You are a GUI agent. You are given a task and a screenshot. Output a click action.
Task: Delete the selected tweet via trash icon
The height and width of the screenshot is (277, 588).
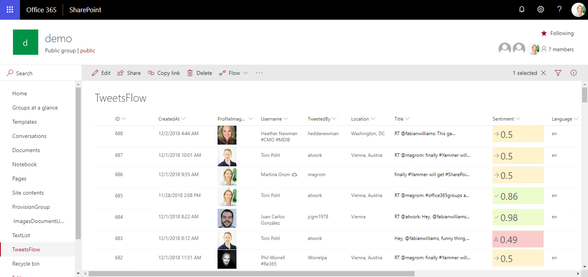(190, 73)
